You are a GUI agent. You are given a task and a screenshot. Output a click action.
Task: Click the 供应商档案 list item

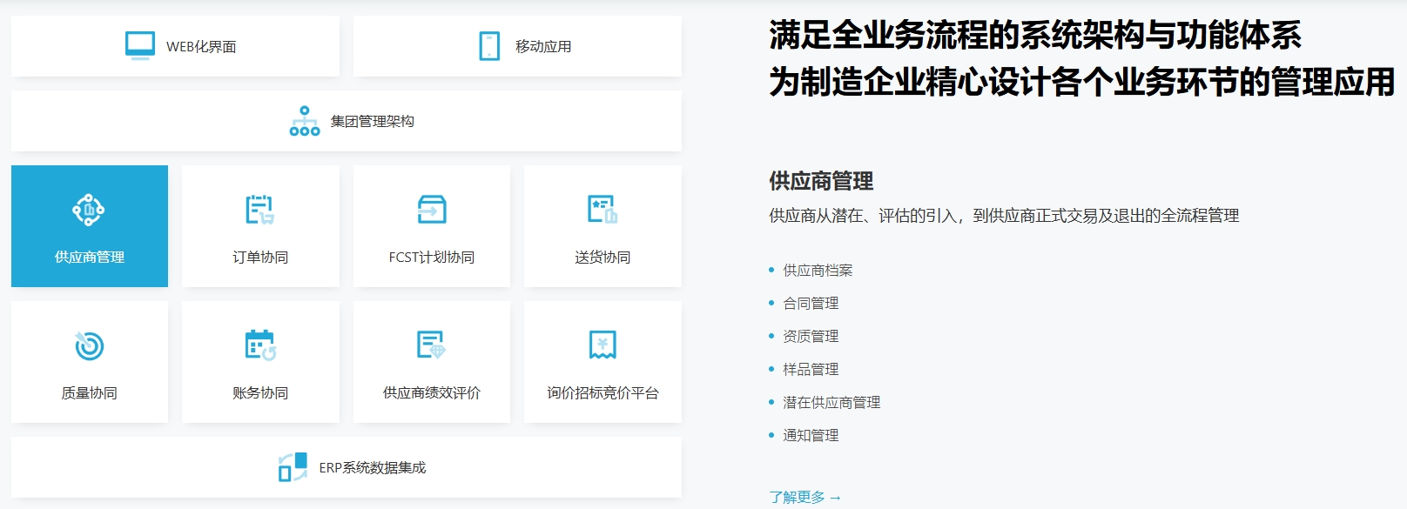point(818,271)
